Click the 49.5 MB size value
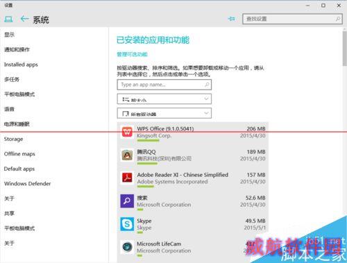Viewport: 347px width, 263px height. click(x=255, y=221)
